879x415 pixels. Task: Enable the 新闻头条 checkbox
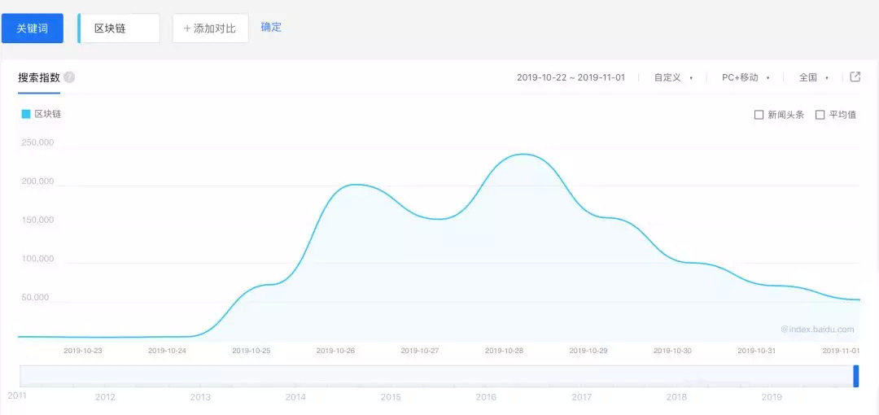coord(759,115)
